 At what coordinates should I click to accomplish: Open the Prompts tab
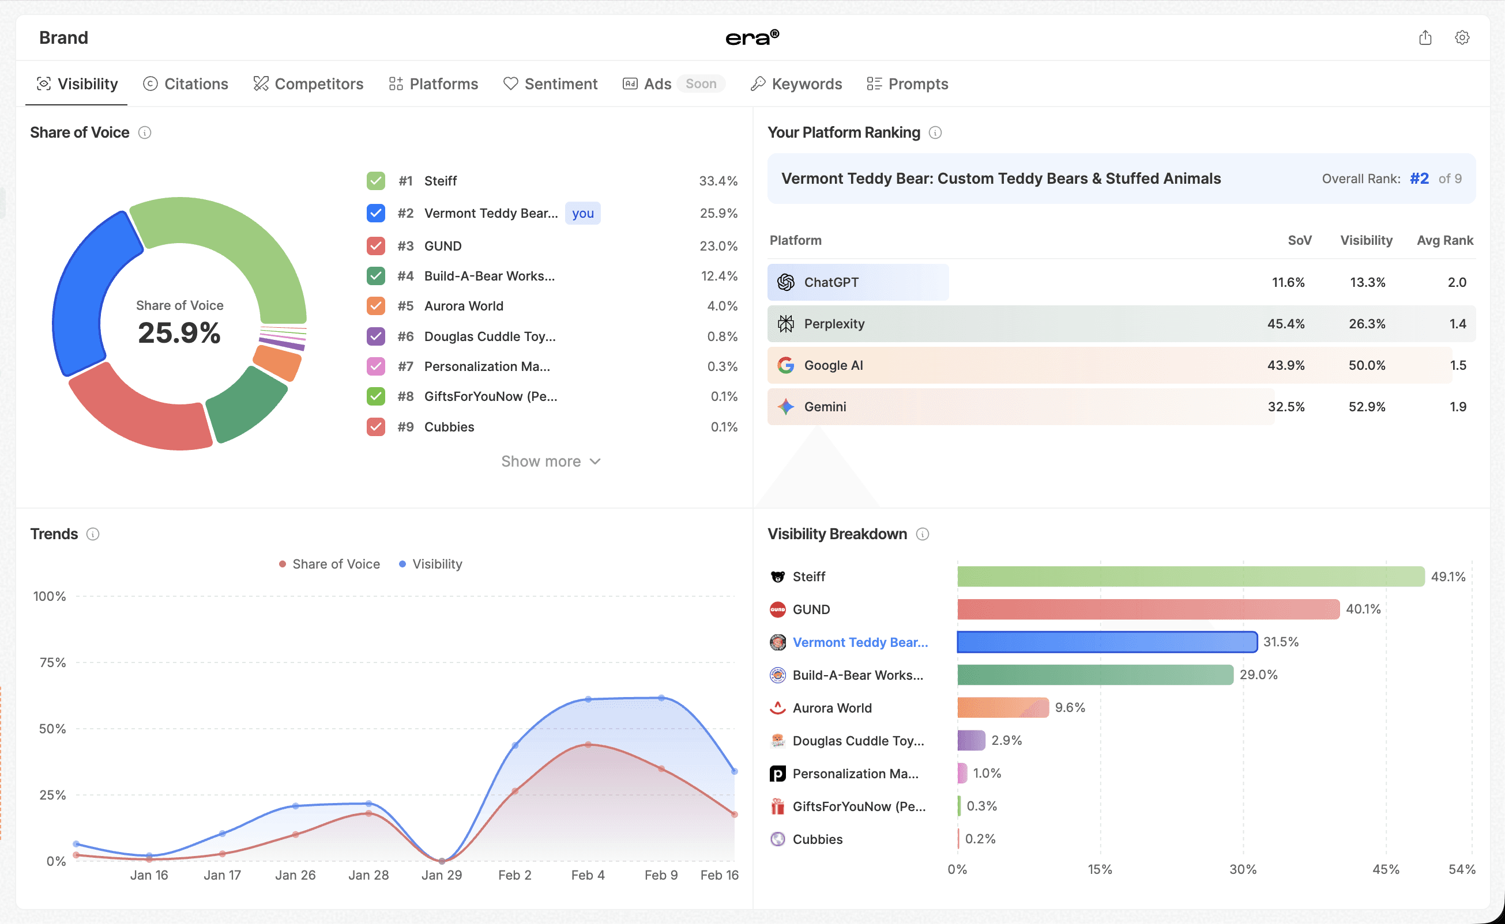coord(908,84)
